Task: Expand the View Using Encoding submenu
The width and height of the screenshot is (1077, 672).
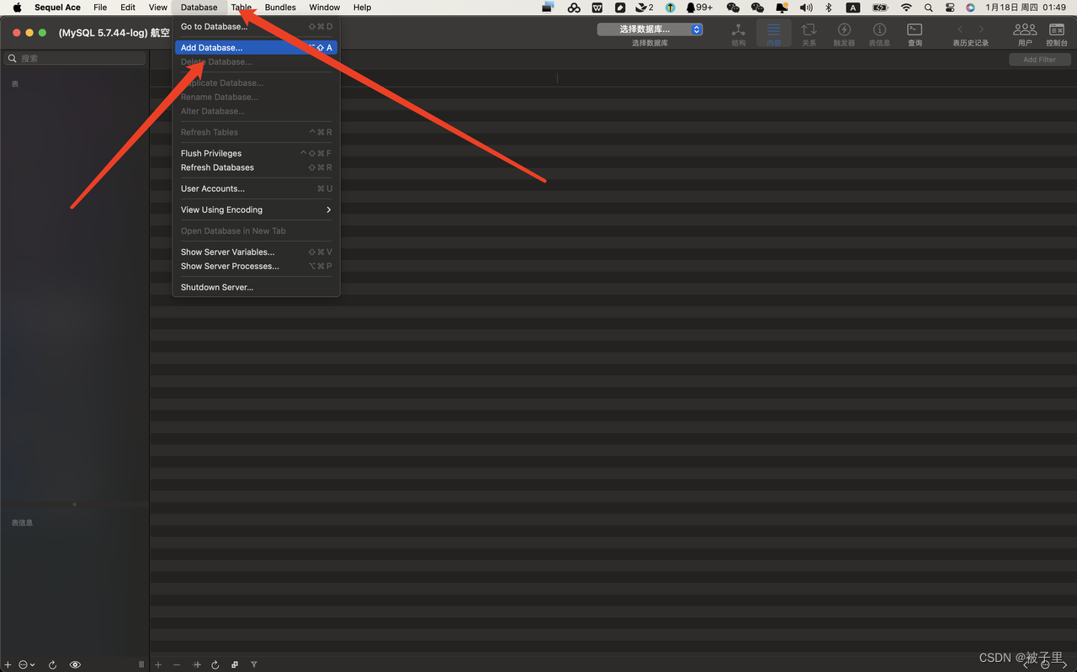Action: 256,209
